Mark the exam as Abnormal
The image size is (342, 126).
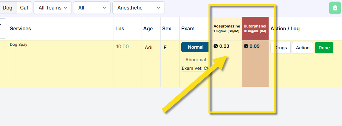(x=196, y=60)
